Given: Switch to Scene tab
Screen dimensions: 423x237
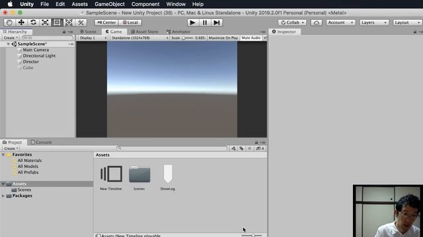Looking at the screenshot, I should [88, 32].
